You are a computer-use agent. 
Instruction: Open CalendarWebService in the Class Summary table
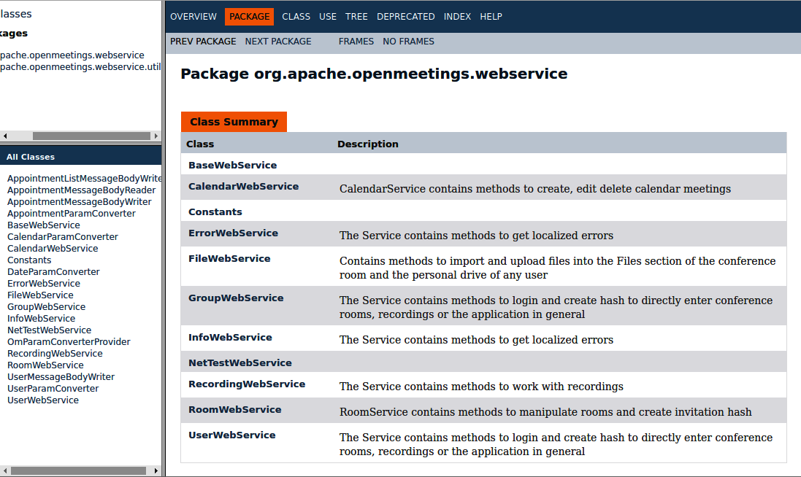243,186
